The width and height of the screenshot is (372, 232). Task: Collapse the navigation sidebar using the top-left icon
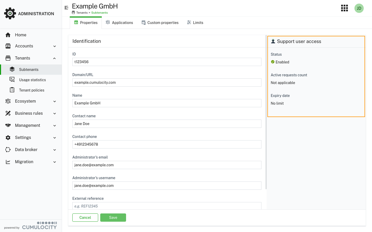(66, 7)
